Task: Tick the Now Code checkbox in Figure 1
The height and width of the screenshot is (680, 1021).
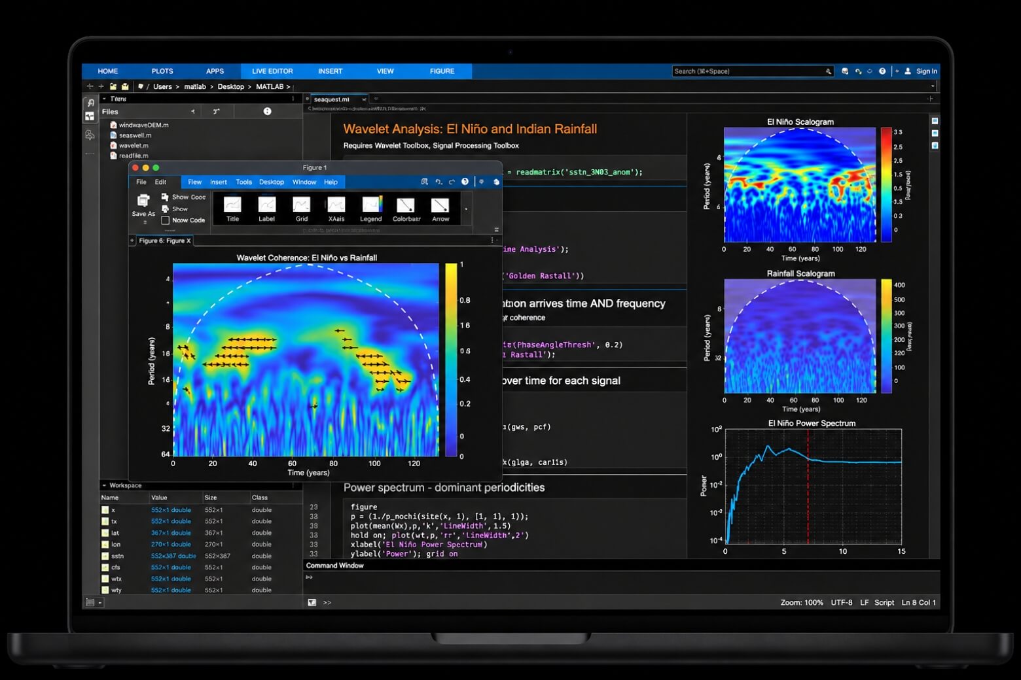Action: (166, 220)
